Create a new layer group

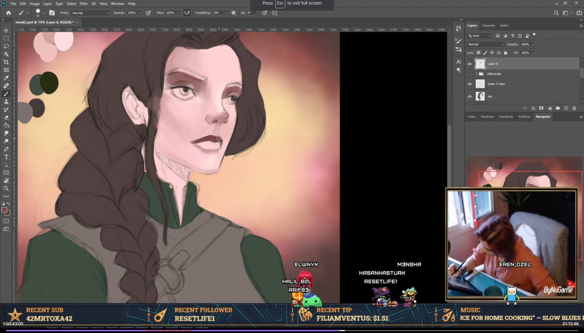558,108
